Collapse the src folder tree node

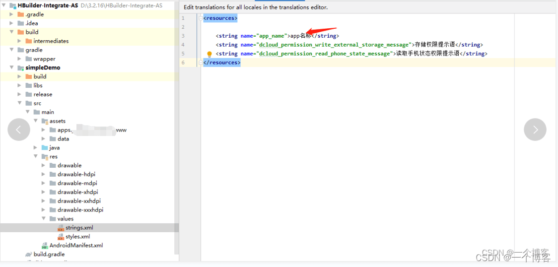click(x=20, y=103)
